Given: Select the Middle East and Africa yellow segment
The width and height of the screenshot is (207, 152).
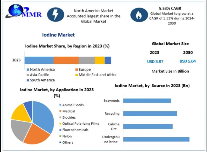Looking at the screenshot, I should point(100,60).
